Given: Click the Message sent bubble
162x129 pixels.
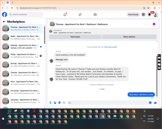Looking at the screenshot, I should (x=62, y=60).
